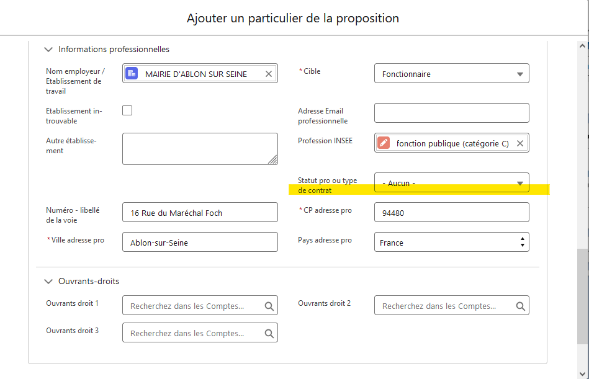Click the Adresse Email professionnelle field
This screenshot has width=589, height=379.
click(451, 113)
